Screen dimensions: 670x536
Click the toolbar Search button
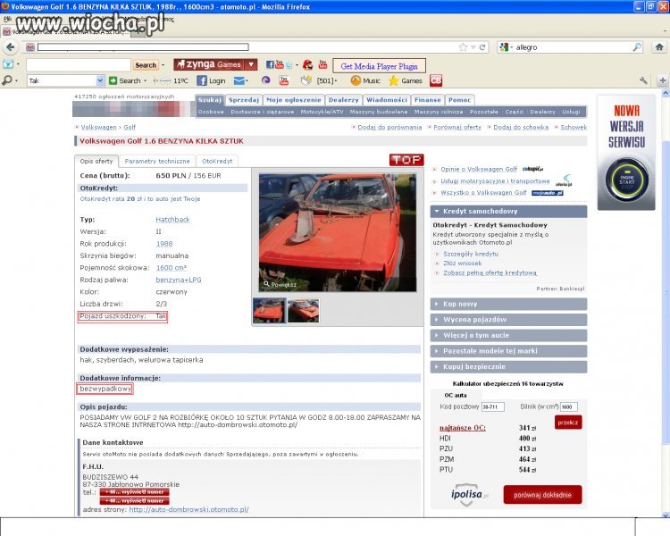pyautogui.click(x=146, y=65)
